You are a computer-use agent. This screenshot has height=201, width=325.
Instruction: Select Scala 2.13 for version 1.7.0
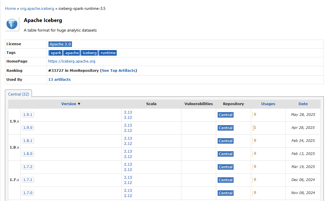point(128,191)
